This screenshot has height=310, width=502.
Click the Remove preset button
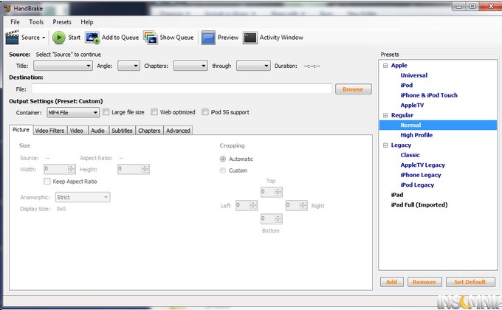click(x=424, y=282)
